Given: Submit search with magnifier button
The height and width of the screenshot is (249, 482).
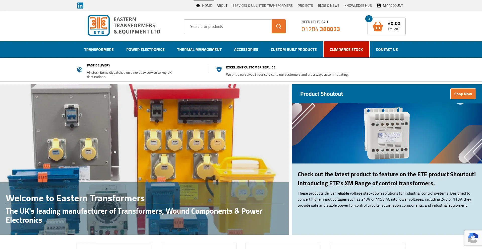Looking at the screenshot, I should 279,26.
